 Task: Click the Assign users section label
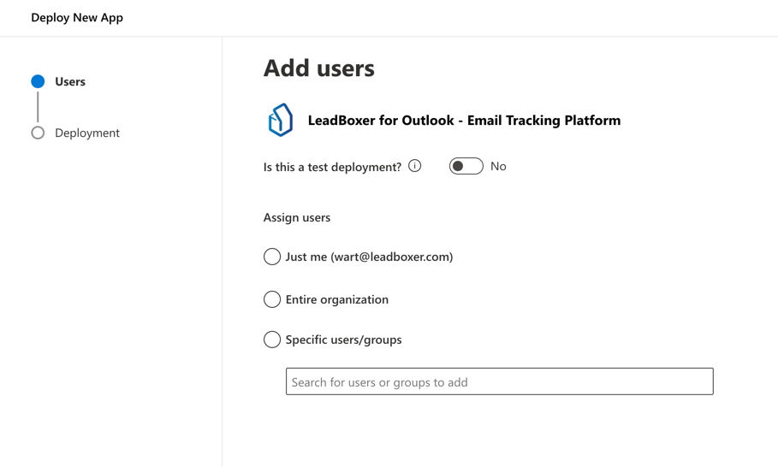[297, 217]
